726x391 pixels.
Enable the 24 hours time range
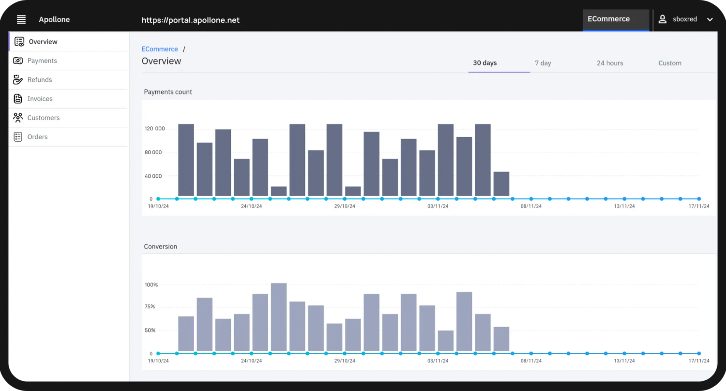[x=609, y=63]
